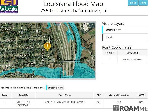Image resolution: width=148 pixels, height=111 pixels.
Task: Click the I-110 interstate shield on map
Action: (x=58, y=24)
